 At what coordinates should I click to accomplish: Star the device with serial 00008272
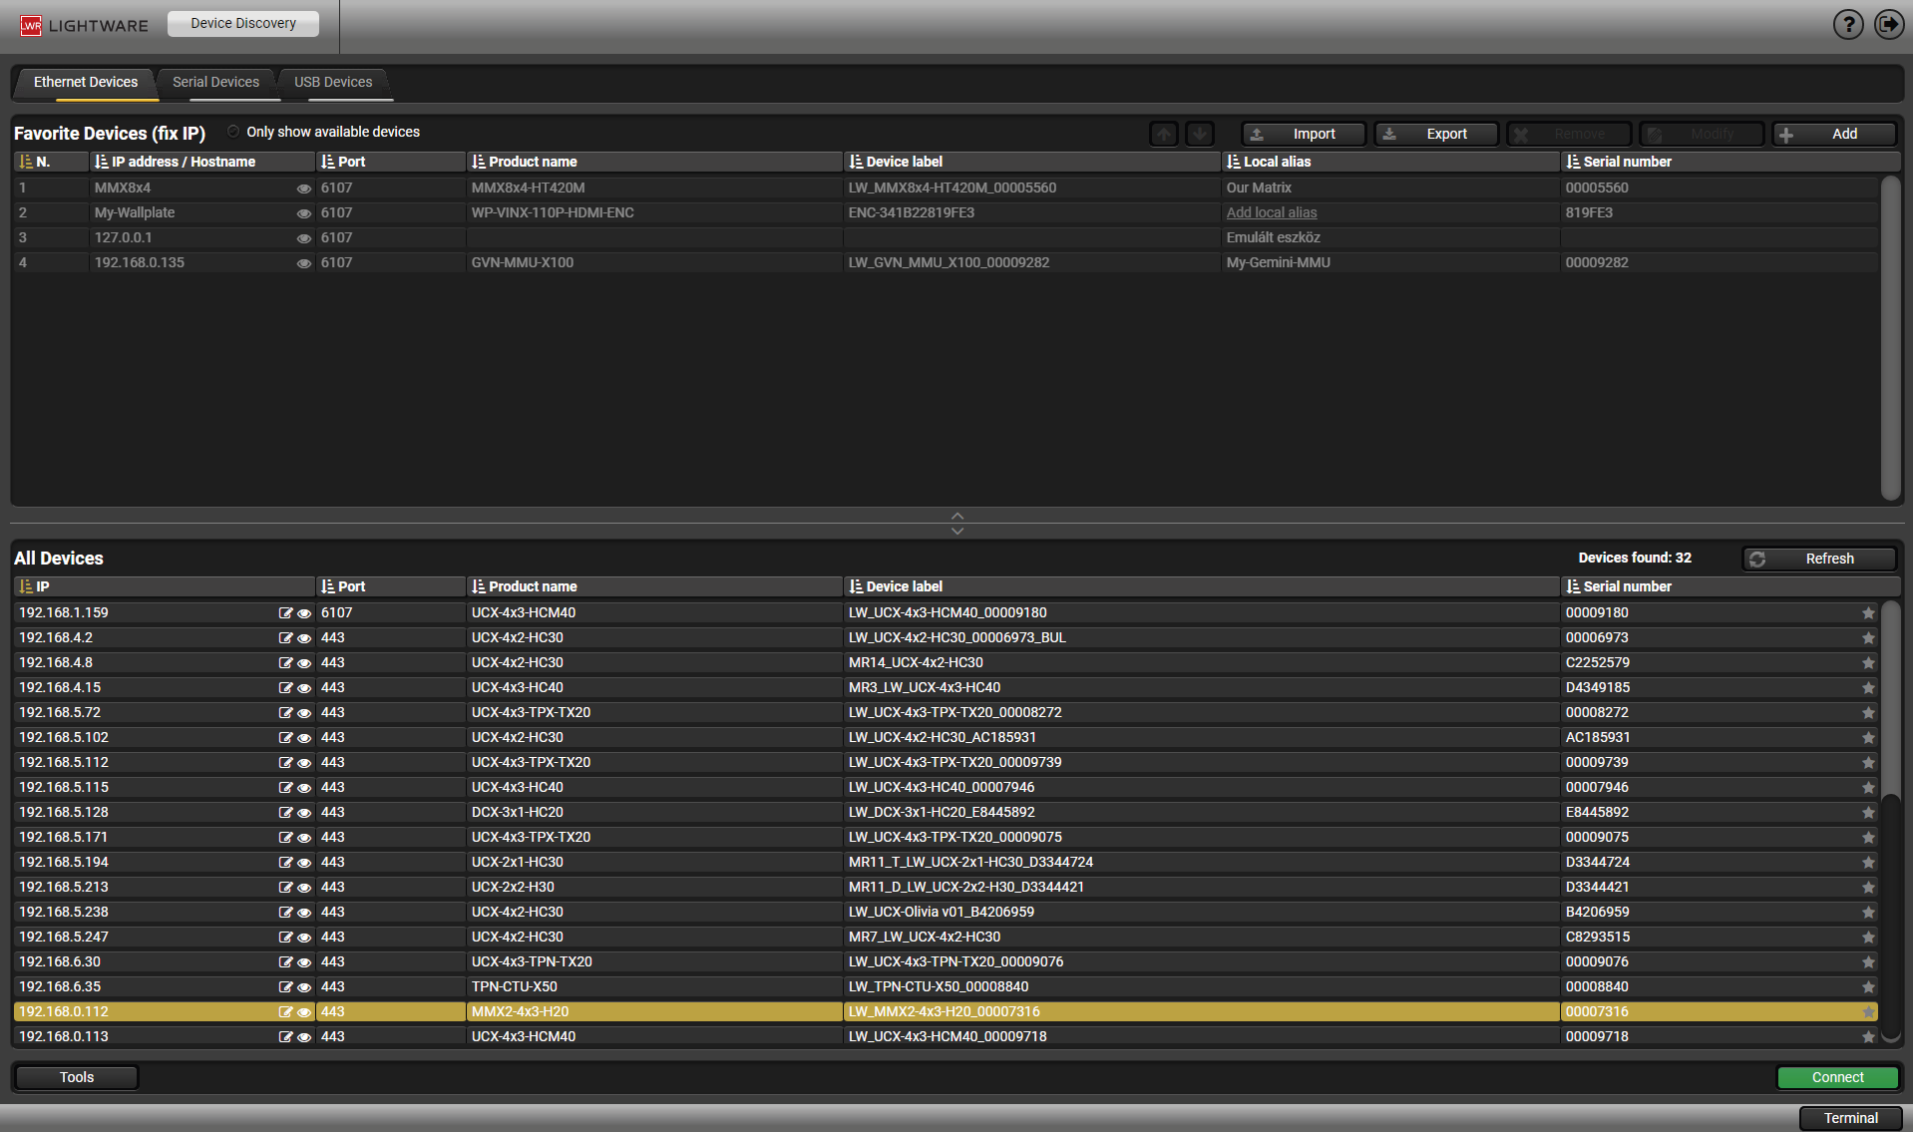(x=1868, y=713)
